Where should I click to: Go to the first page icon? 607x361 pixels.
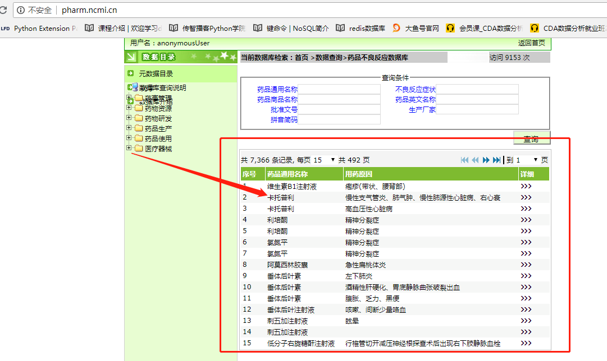(x=464, y=160)
